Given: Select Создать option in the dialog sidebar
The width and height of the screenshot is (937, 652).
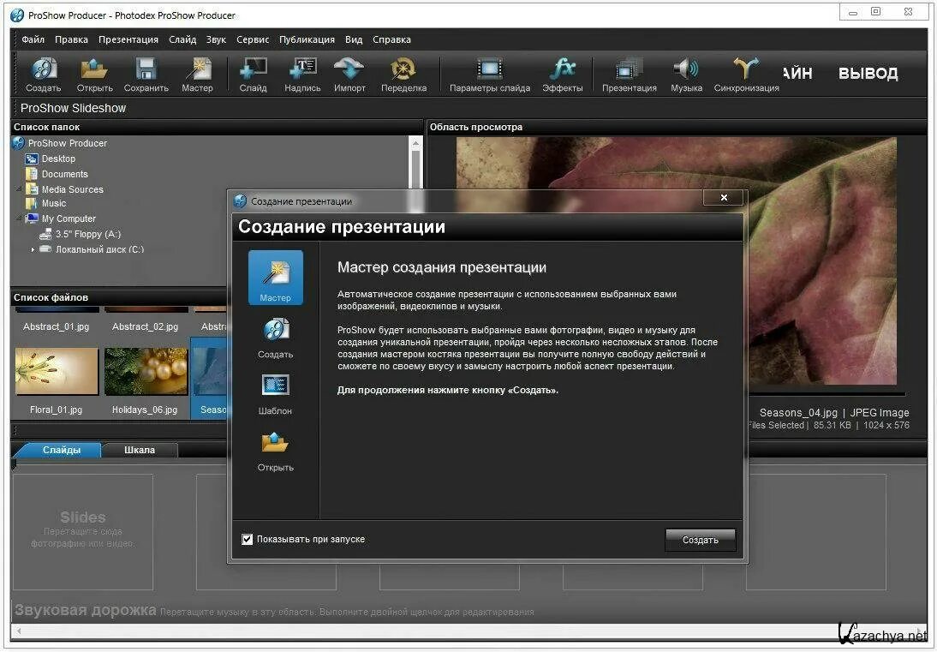Looking at the screenshot, I should (276, 338).
